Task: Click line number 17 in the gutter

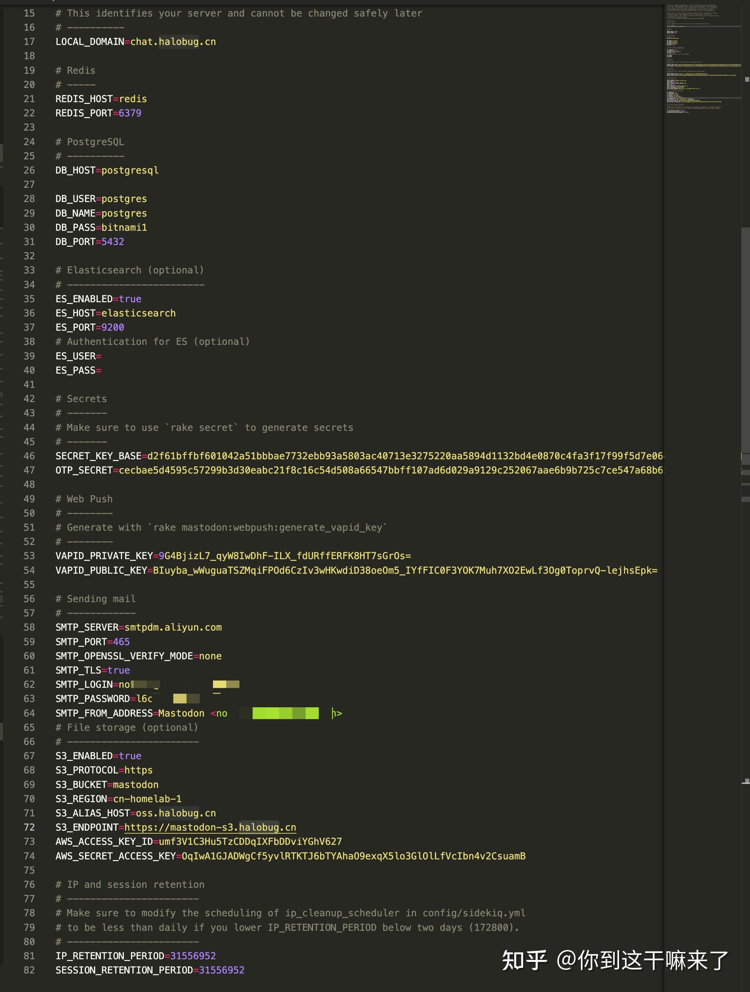Action: pos(29,42)
